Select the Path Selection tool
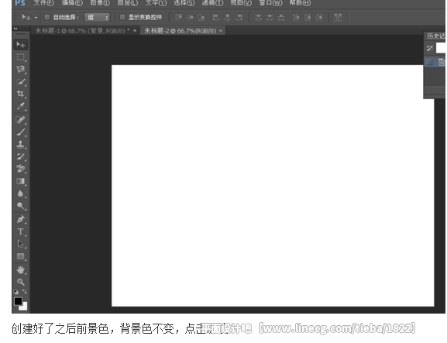This screenshot has height=343, width=447. [x=20, y=244]
